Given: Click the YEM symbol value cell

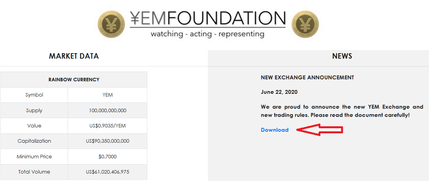Looking at the screenshot, I should (107, 95).
